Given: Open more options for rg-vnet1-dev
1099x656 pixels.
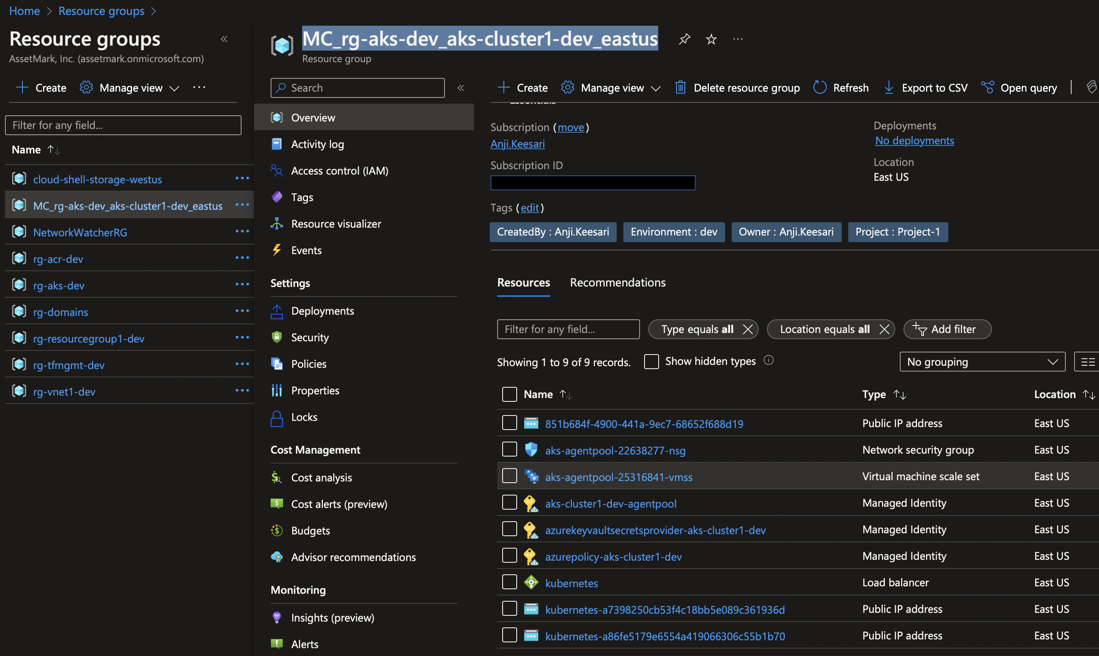Looking at the screenshot, I should coord(242,390).
